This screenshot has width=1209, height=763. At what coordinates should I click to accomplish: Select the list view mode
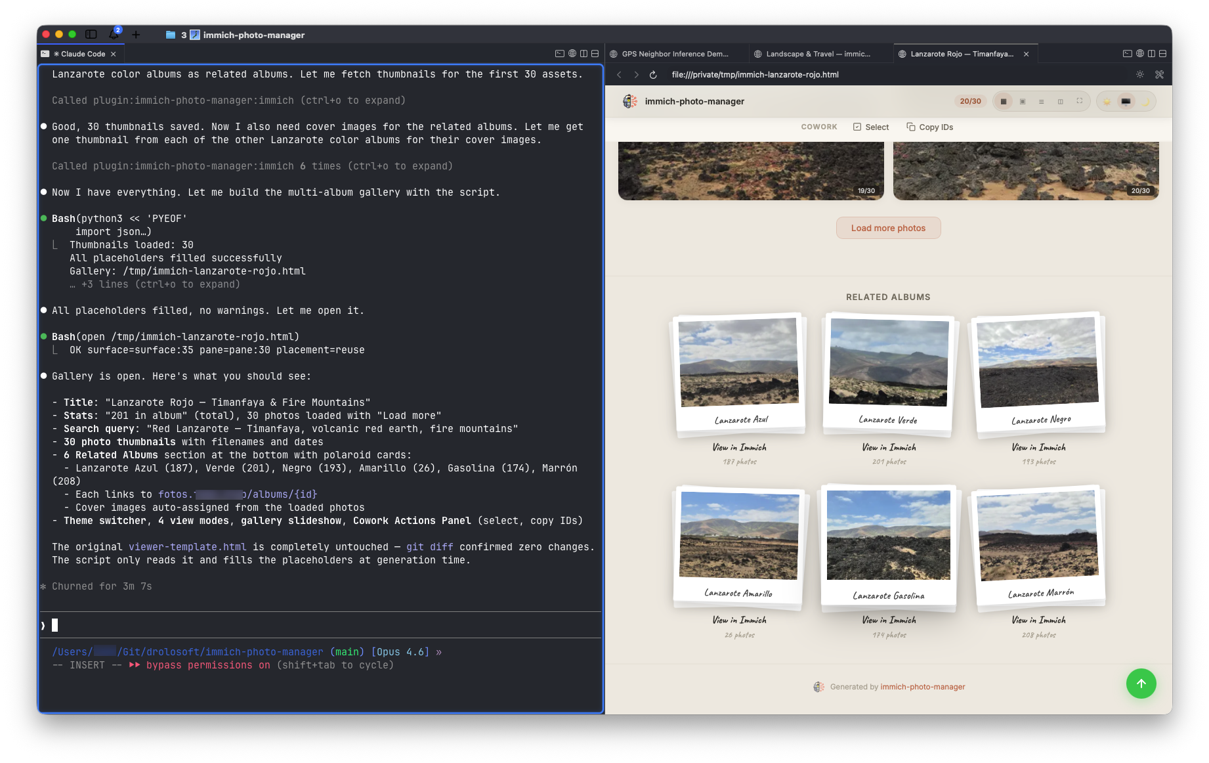click(x=1042, y=101)
